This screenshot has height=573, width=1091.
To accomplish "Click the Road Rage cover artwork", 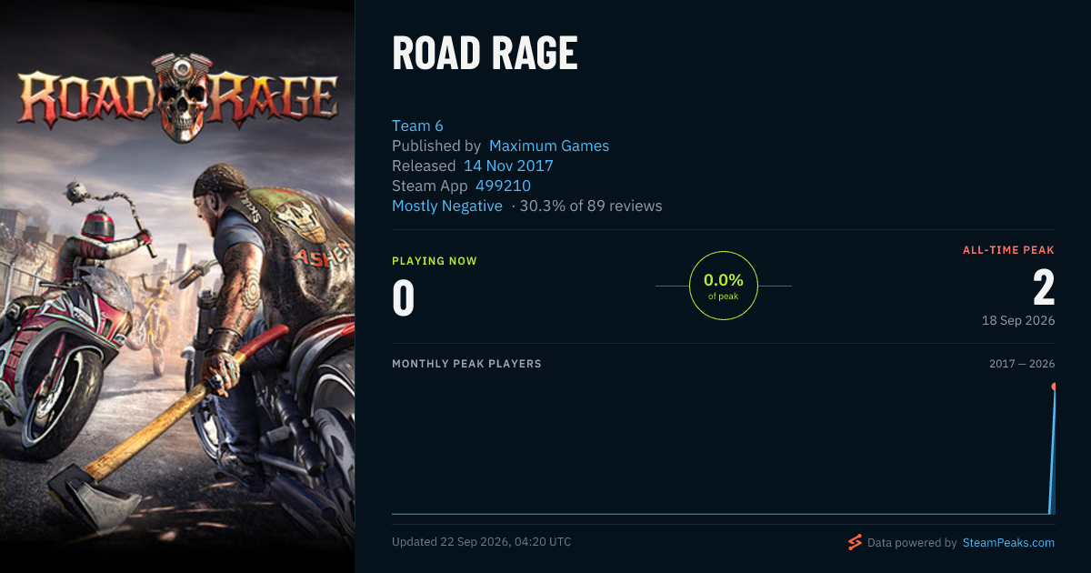I will (177, 286).
